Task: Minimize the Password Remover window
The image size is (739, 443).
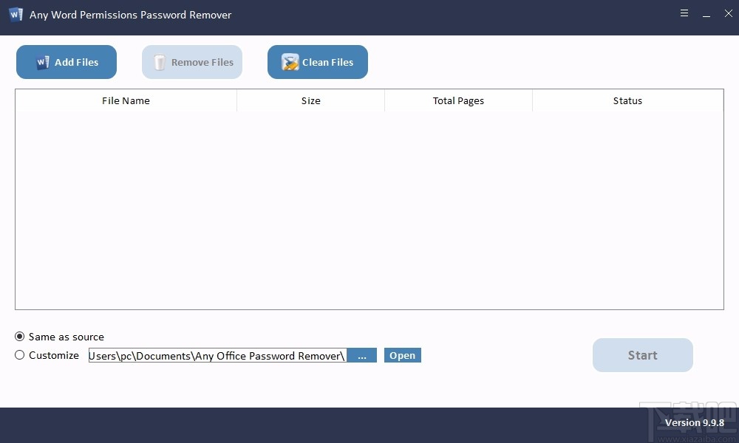Action: pos(706,13)
